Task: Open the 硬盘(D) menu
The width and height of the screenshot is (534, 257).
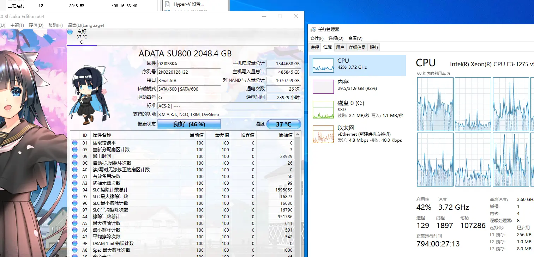Action: [x=36, y=25]
